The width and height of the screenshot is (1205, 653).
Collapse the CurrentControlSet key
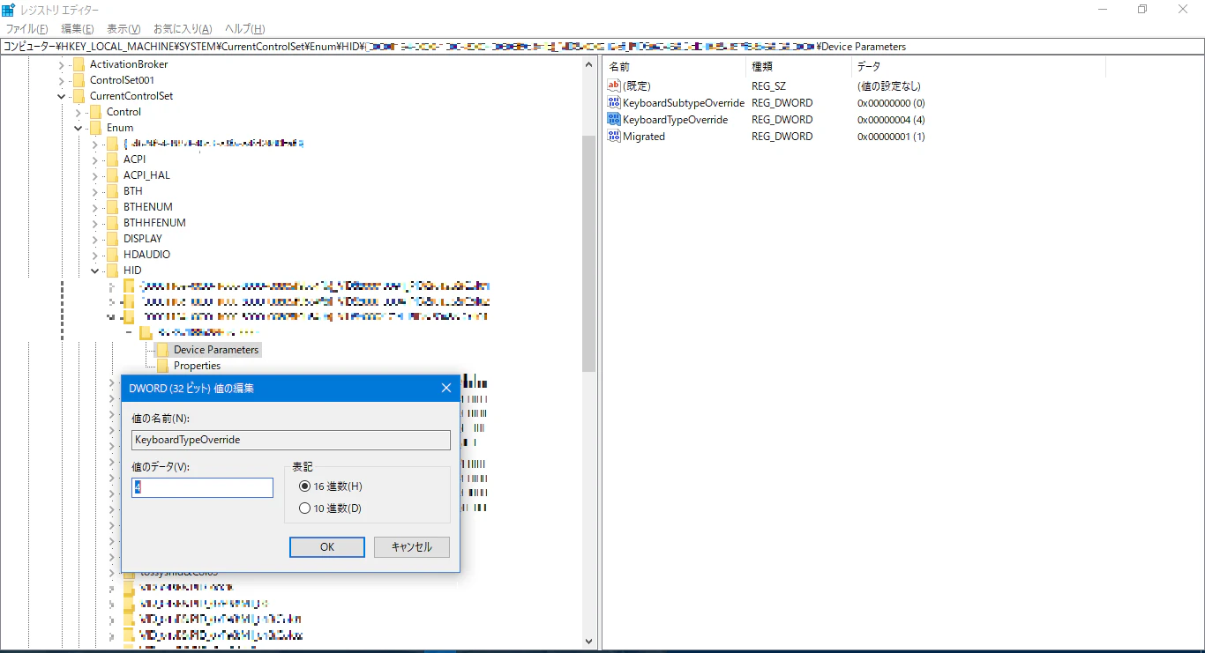tap(61, 96)
